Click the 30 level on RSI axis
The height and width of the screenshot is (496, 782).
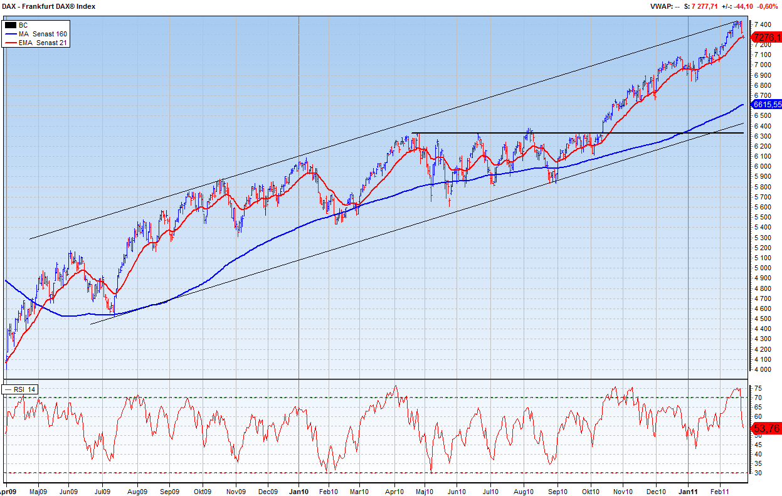pyautogui.click(x=758, y=473)
